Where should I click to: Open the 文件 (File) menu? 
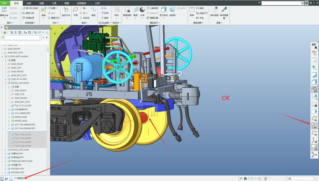pos(4,3)
